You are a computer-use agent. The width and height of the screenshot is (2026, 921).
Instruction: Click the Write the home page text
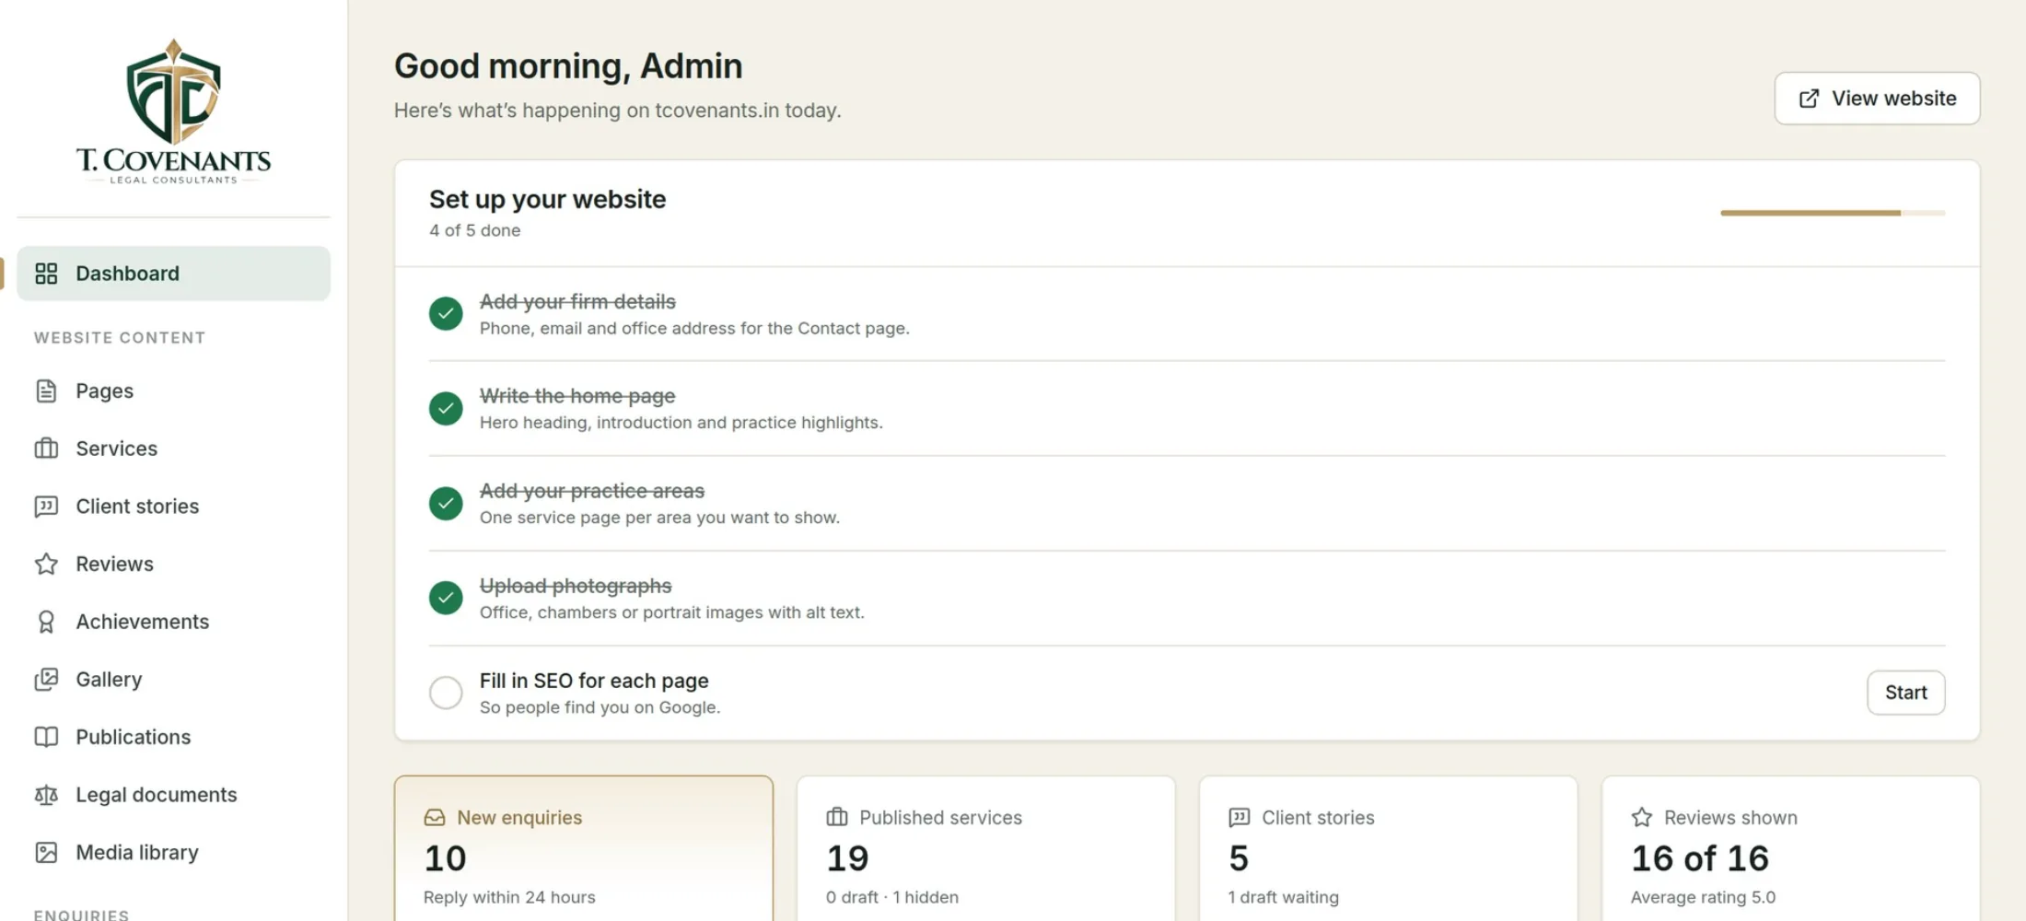[x=577, y=396]
